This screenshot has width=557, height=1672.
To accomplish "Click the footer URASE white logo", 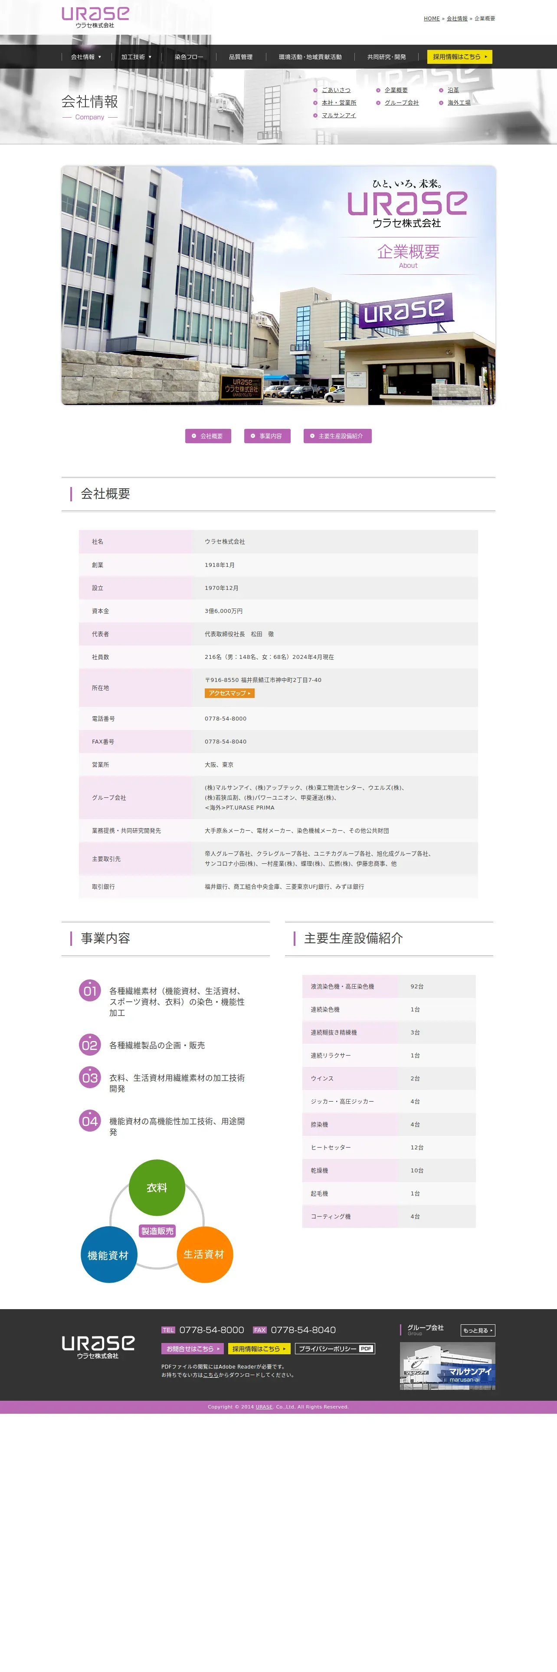I will [x=98, y=1347].
